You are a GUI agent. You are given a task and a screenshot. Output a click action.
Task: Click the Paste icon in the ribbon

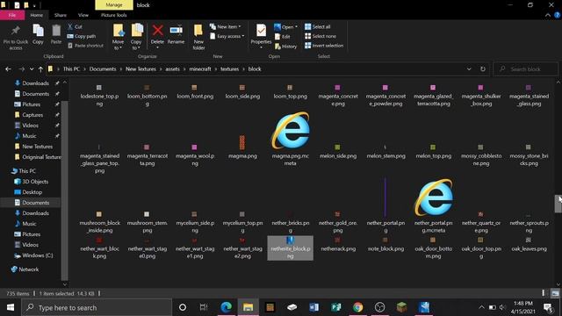(56, 34)
